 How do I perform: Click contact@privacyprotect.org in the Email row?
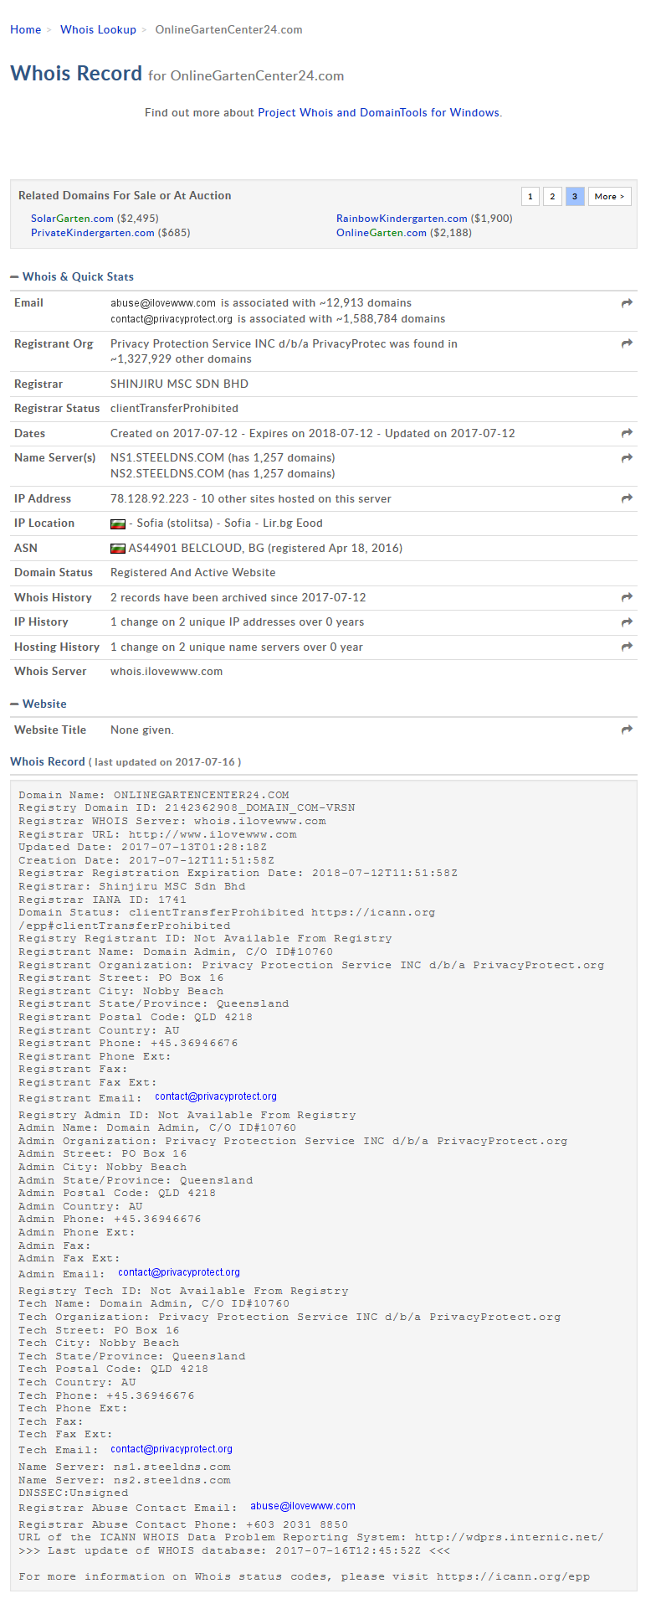[172, 319]
